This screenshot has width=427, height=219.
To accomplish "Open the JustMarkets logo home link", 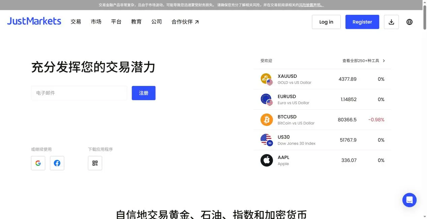I will pos(34,21).
